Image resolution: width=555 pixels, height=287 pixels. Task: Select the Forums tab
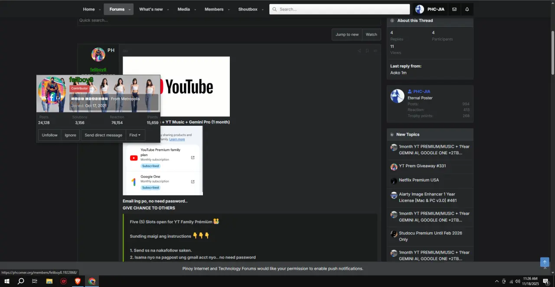coord(117,9)
